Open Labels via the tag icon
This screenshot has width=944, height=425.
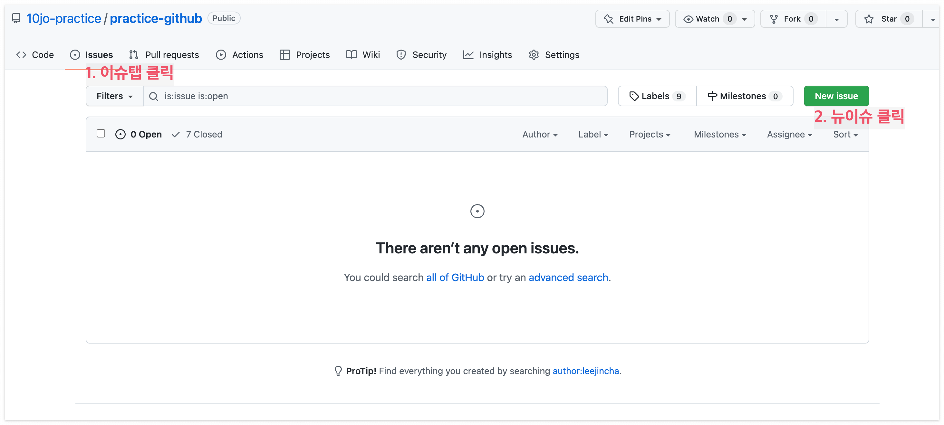634,96
